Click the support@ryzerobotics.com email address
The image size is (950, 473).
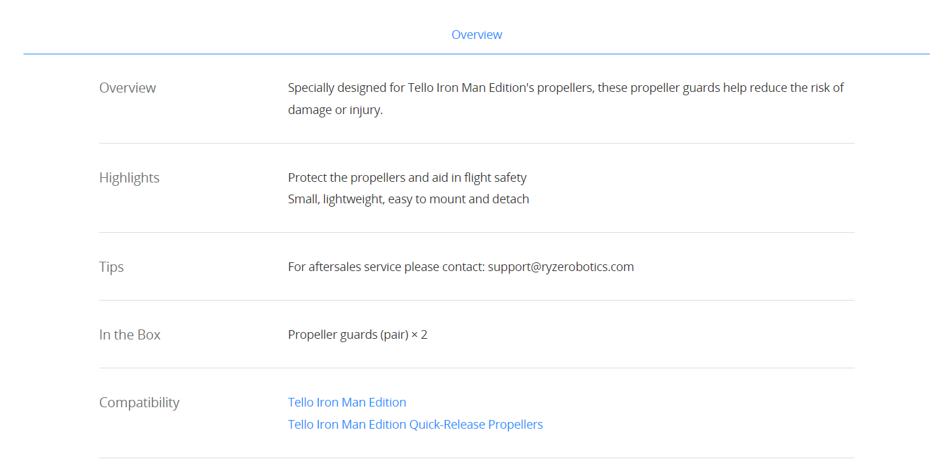[x=561, y=267]
